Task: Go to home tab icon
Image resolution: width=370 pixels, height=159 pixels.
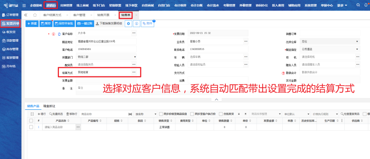Action: tap(35, 15)
